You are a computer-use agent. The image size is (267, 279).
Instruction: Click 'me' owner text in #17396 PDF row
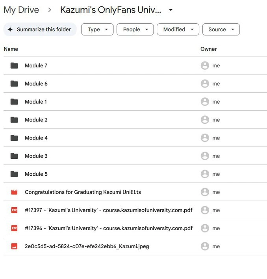(216, 229)
